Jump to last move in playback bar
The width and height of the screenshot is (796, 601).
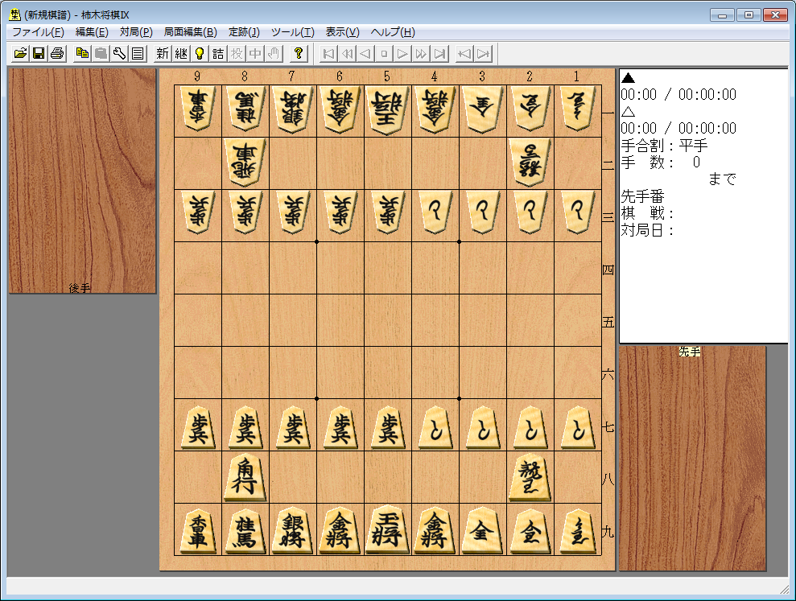[x=439, y=53]
